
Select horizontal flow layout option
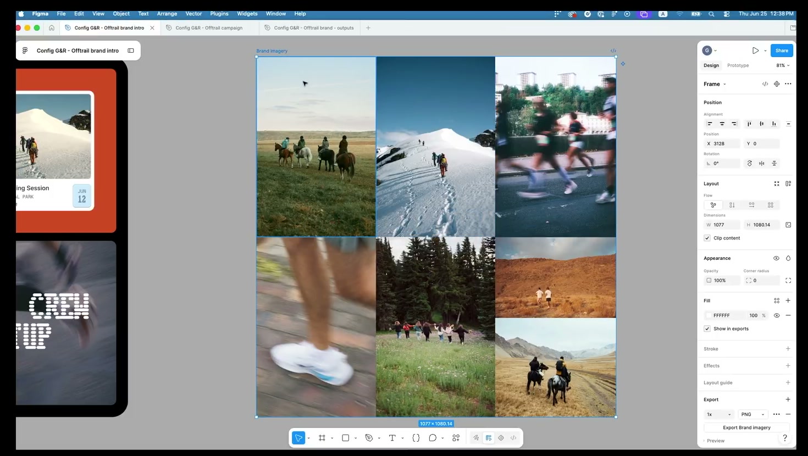click(751, 205)
